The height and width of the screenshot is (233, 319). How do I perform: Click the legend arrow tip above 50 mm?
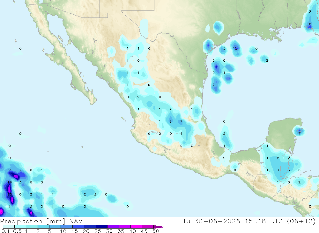(160, 227)
